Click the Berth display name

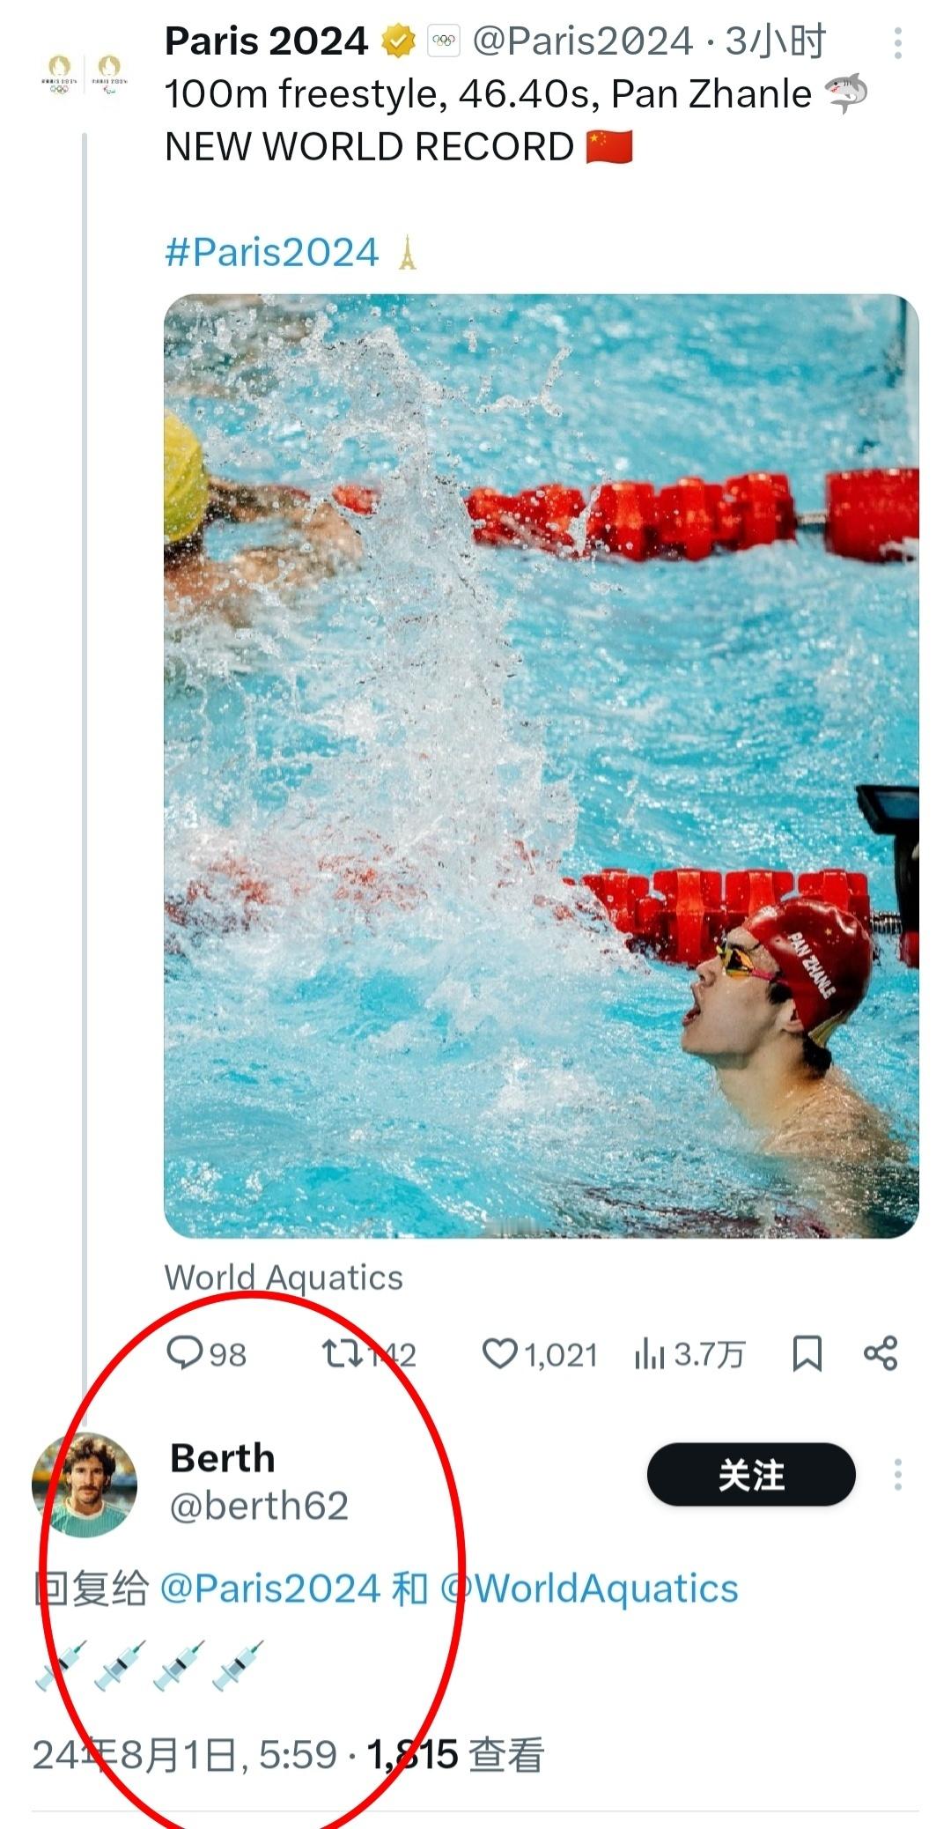tap(222, 1458)
